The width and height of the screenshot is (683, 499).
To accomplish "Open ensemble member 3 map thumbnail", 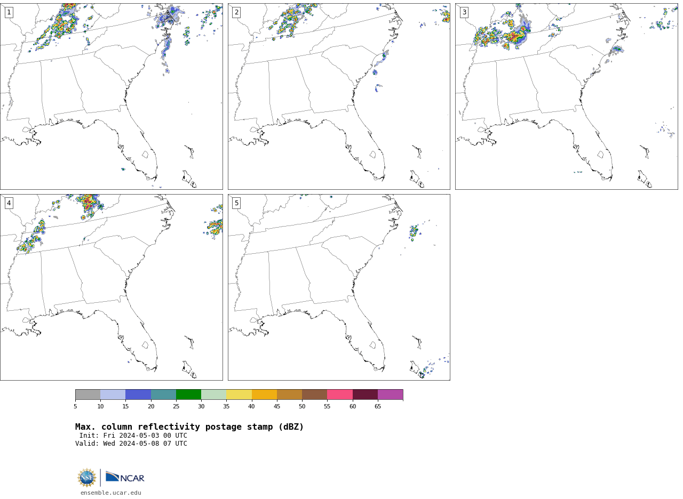I will coord(566,96).
